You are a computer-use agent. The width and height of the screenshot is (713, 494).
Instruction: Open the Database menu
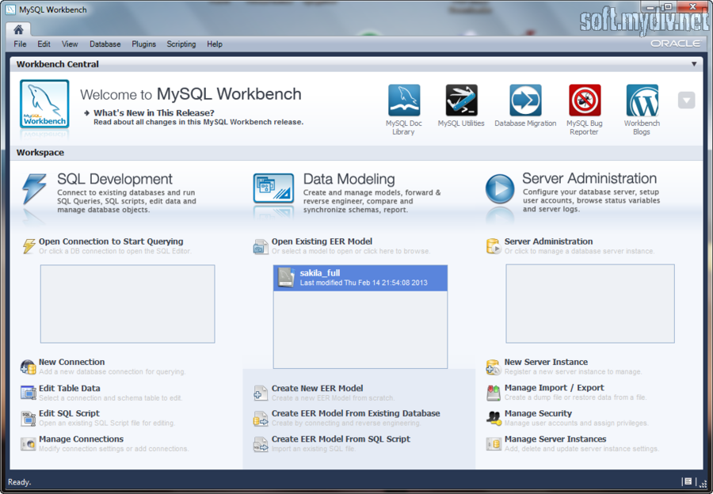tap(105, 44)
